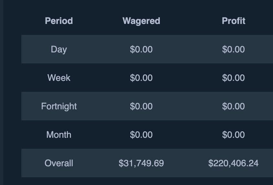This screenshot has height=185, width=273.
Task: Click the Month profit amount
Action: click(234, 135)
